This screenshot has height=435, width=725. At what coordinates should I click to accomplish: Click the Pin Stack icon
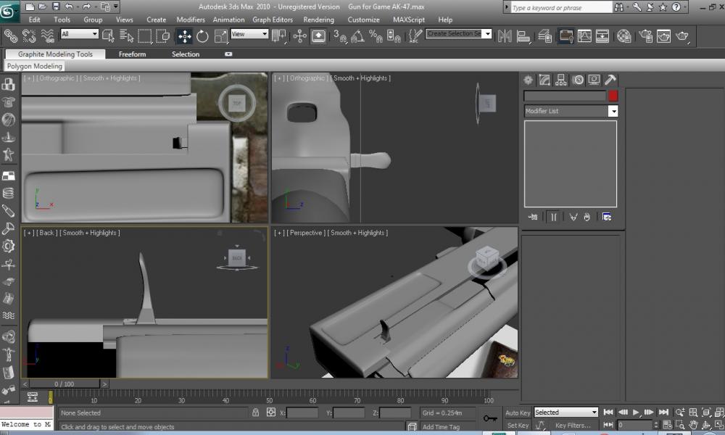point(533,216)
